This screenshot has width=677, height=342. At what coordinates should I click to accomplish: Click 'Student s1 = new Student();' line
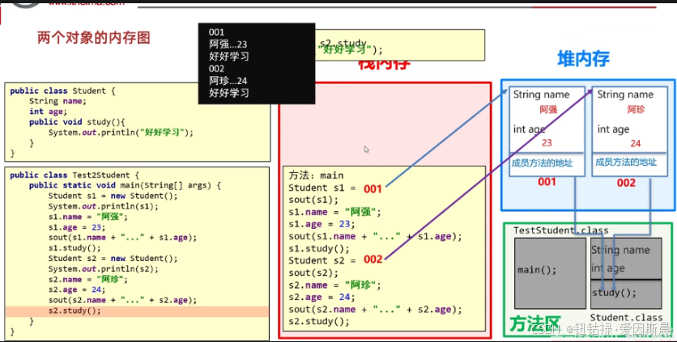pyautogui.click(x=113, y=196)
